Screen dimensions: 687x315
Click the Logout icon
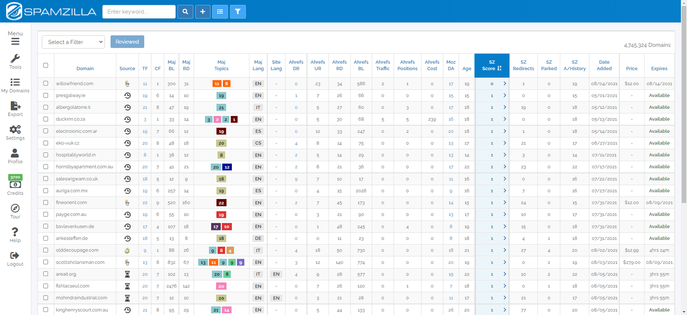15,255
